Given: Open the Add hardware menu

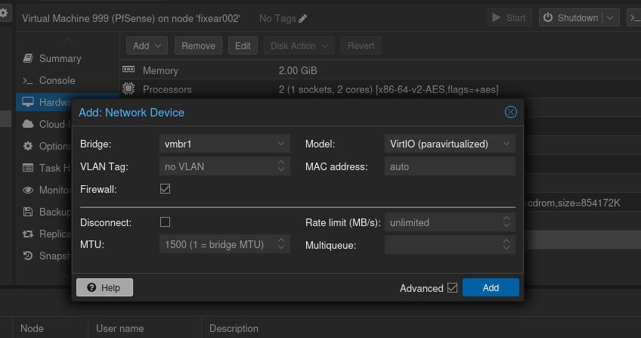Looking at the screenshot, I should (x=147, y=46).
